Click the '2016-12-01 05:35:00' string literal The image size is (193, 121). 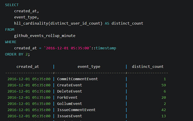tap(67, 48)
